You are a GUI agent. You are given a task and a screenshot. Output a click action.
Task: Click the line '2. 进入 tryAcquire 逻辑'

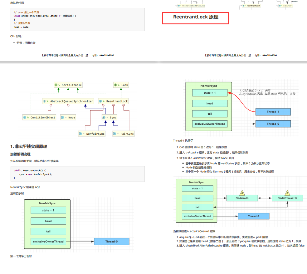(x=212, y=152)
